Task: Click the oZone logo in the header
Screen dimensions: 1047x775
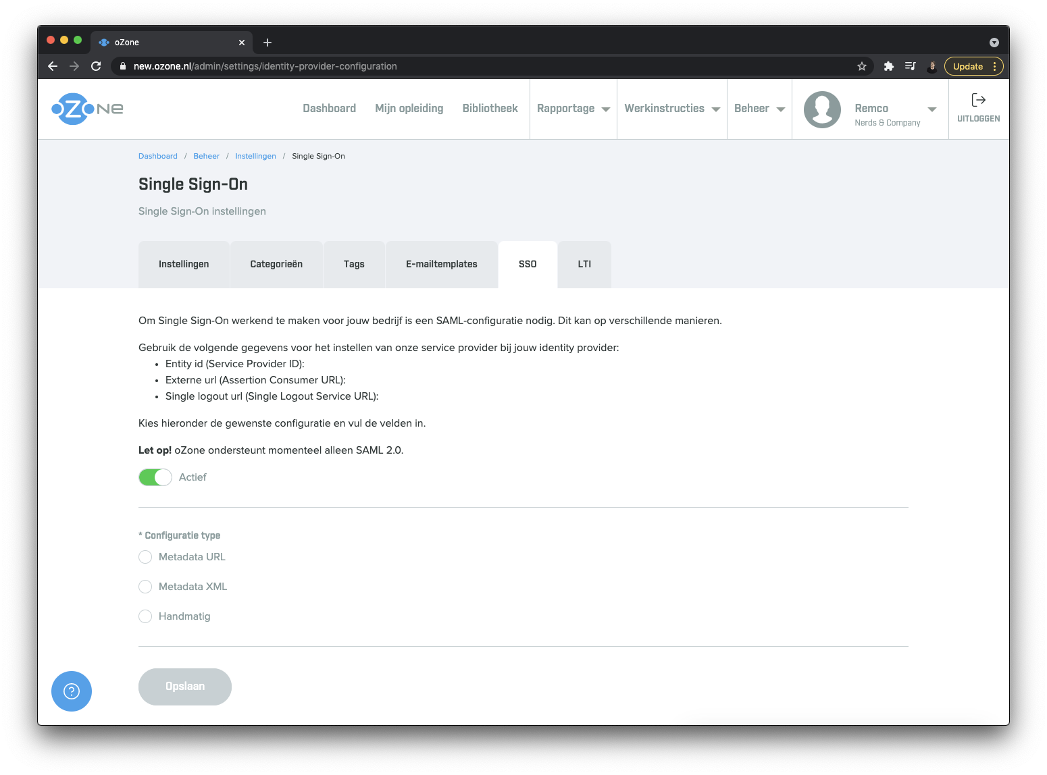Action: pyautogui.click(x=86, y=109)
